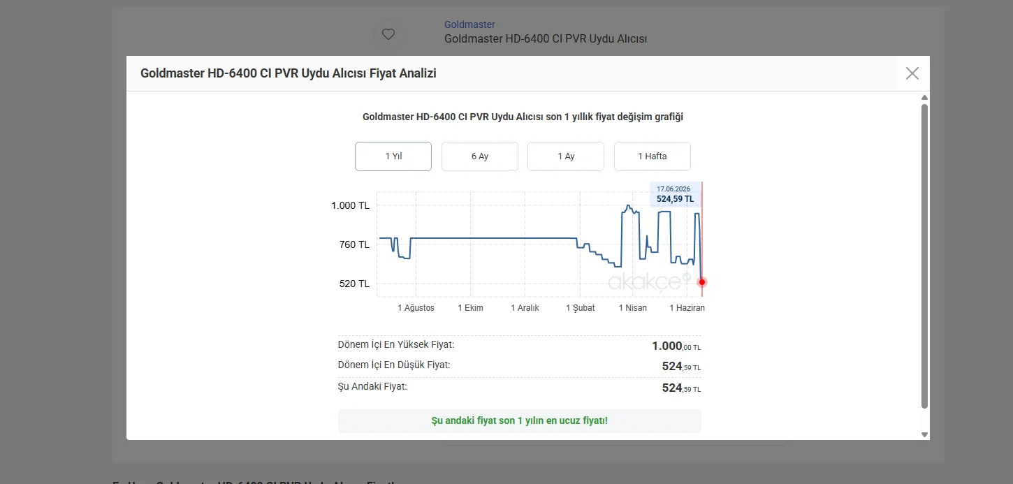Click the price line chart area
Screen dimensions: 1013x484
click(539, 244)
